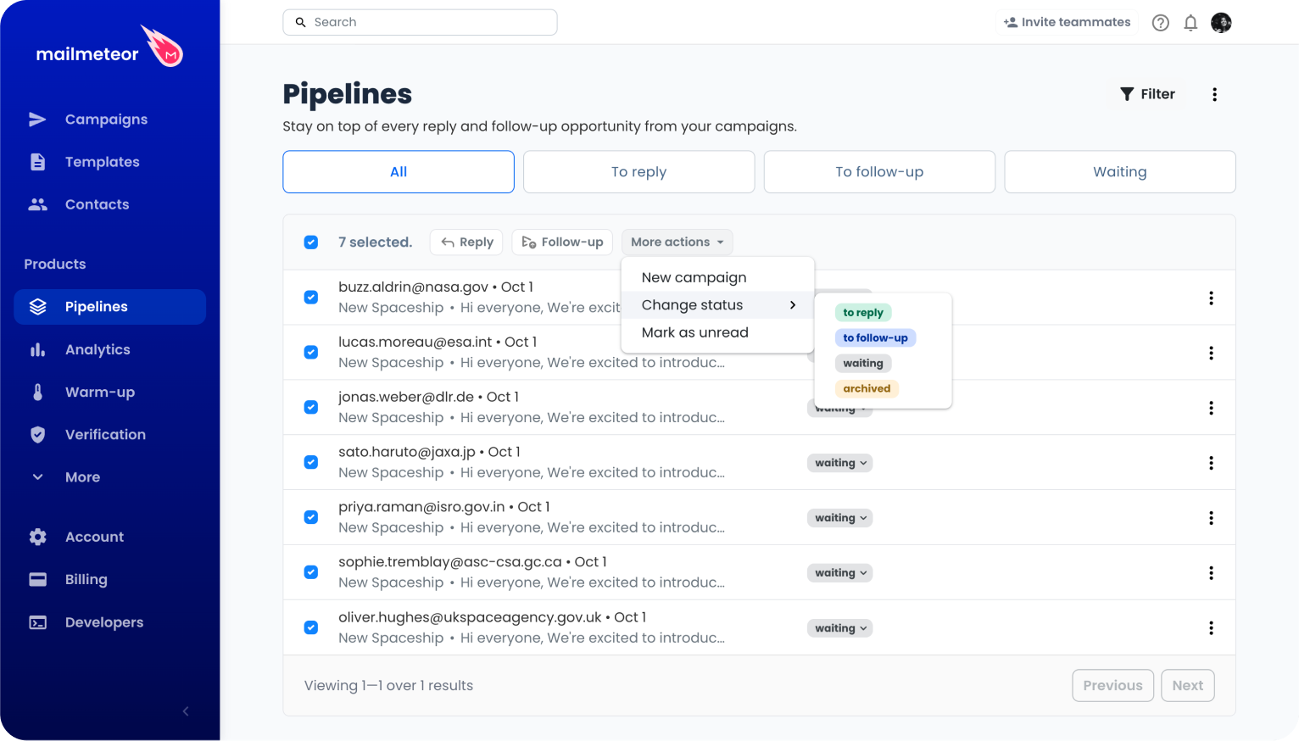Switch to the To follow-up tab
Screen dimensions: 1299x741
tap(879, 172)
